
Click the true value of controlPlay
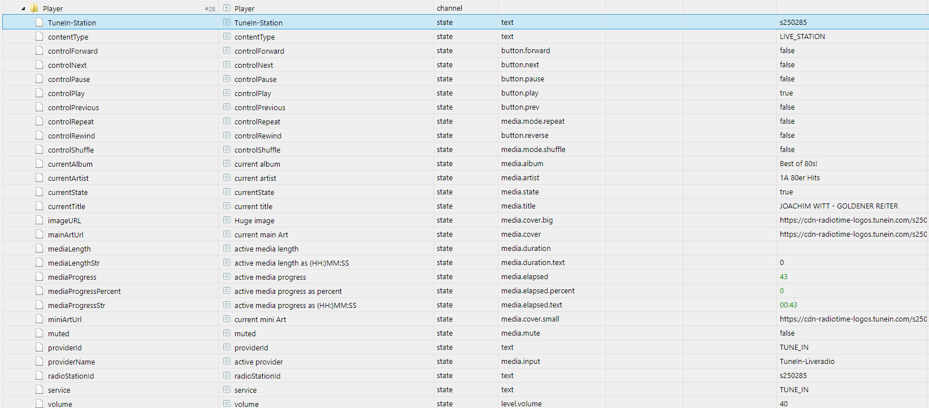tap(786, 93)
